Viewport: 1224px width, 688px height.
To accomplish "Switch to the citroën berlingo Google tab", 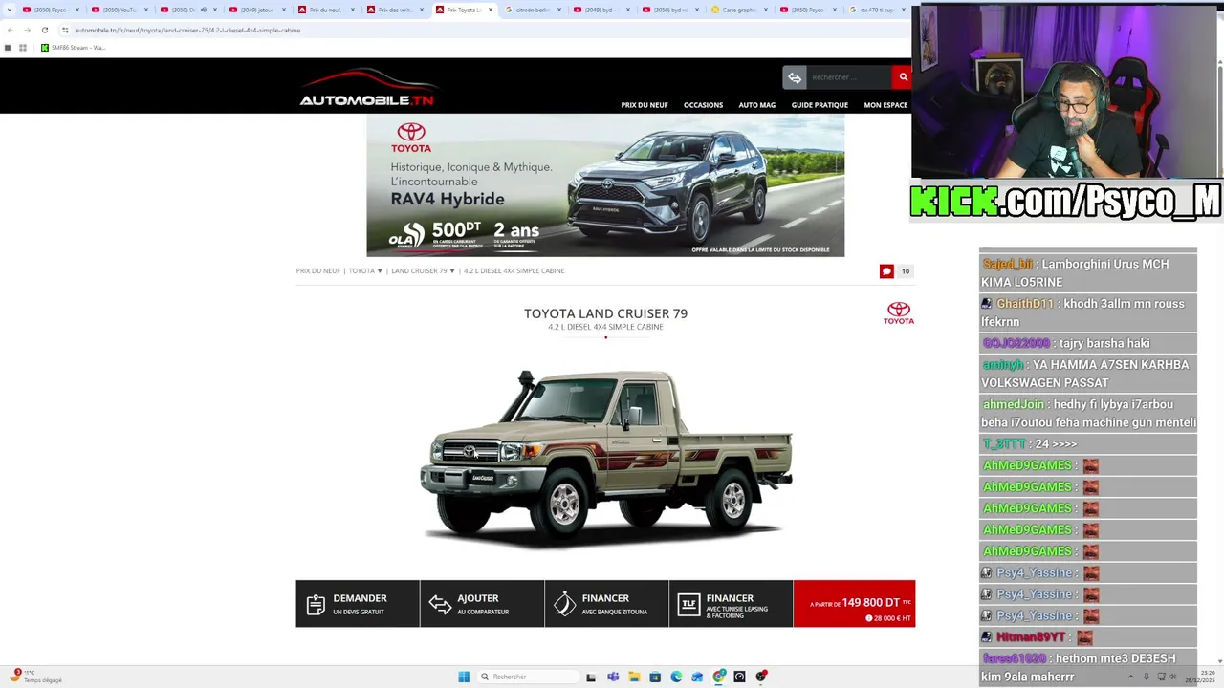I will tap(532, 10).
